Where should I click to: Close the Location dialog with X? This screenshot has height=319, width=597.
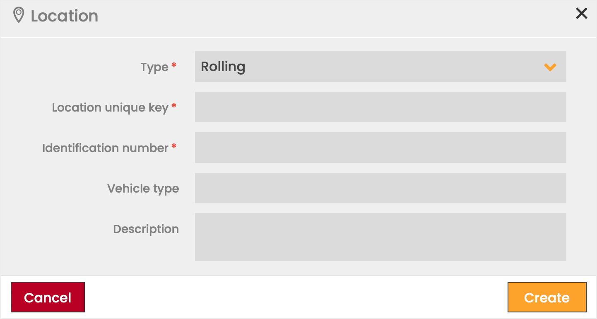point(581,14)
